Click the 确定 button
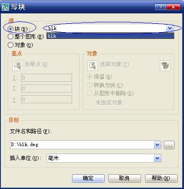Viewport: 184px width, 189px height. pos(88,178)
